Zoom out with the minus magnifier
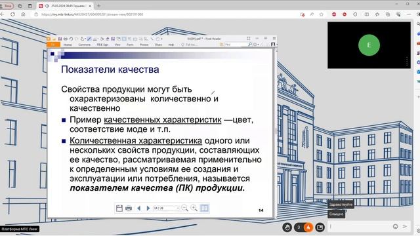 pyautogui.click(x=184, y=208)
